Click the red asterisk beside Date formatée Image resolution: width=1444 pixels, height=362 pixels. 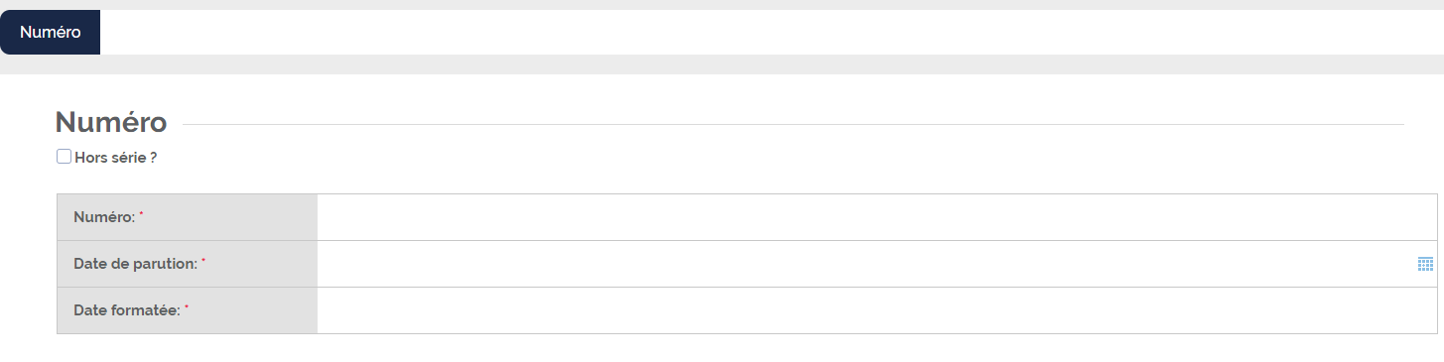pyautogui.click(x=187, y=306)
